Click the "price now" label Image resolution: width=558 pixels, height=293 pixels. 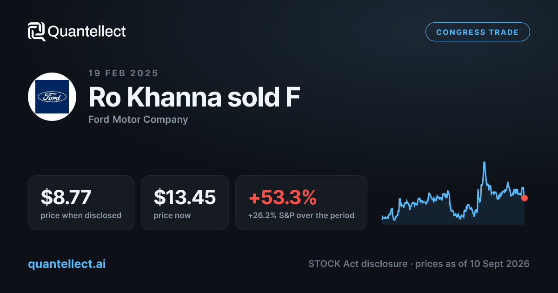(172, 215)
